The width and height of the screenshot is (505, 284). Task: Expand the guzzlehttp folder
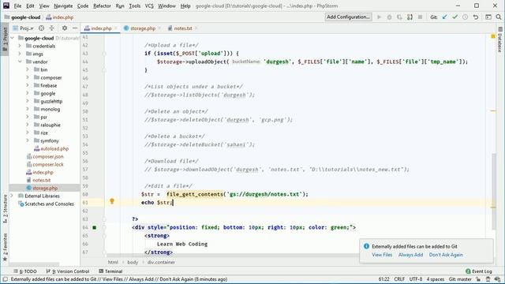pos(28,101)
